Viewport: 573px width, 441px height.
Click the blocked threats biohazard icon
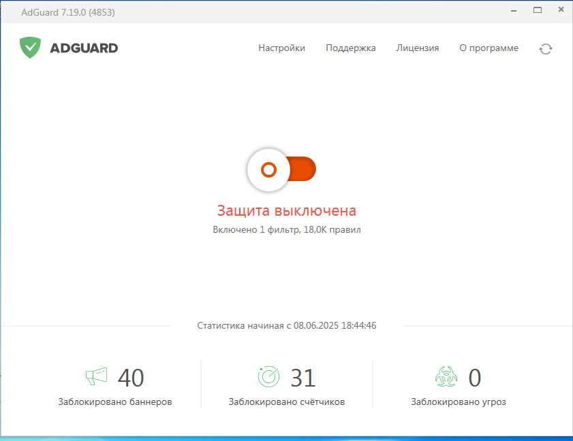[446, 377]
